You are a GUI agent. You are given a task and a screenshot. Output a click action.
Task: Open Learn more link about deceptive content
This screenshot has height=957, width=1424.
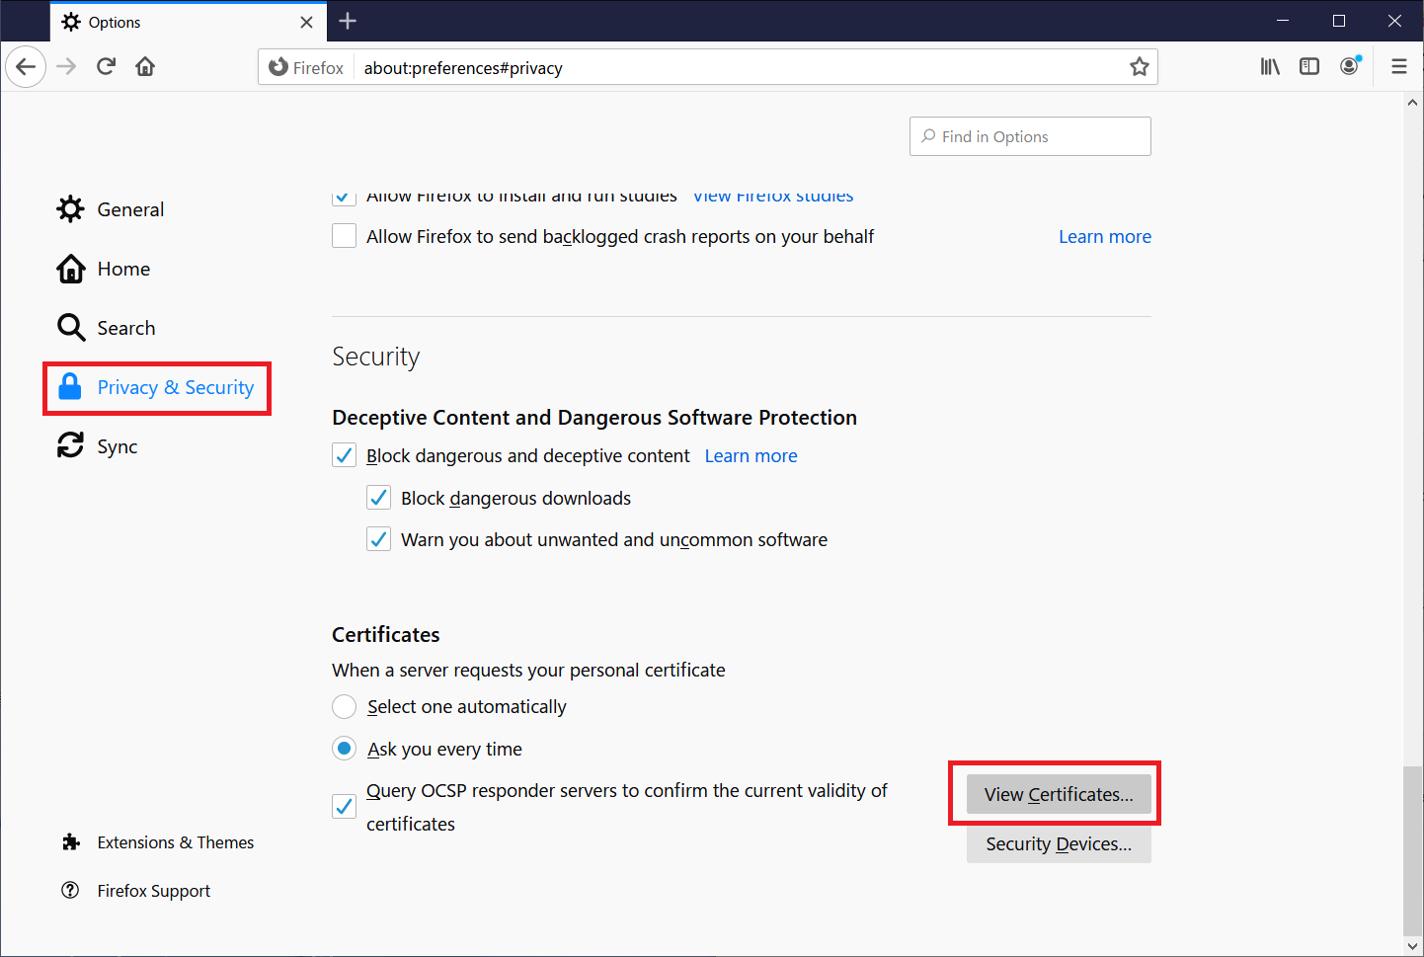pos(751,455)
